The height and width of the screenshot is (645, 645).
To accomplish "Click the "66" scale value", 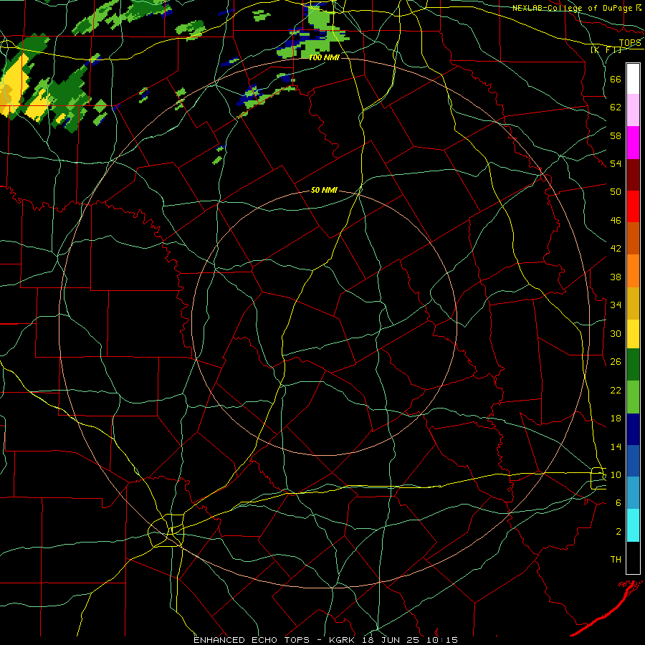I will tap(616, 79).
